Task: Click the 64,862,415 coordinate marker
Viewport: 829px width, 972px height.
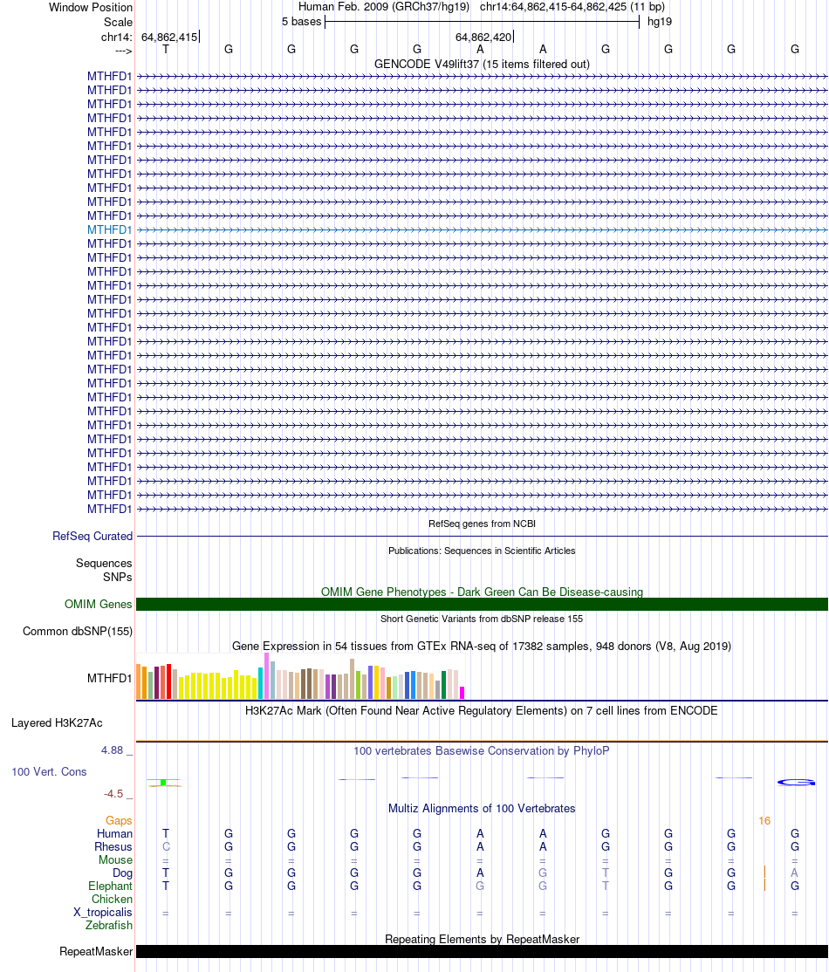Action: tap(169, 38)
